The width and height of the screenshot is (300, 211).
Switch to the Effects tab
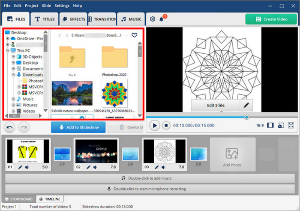click(x=73, y=19)
